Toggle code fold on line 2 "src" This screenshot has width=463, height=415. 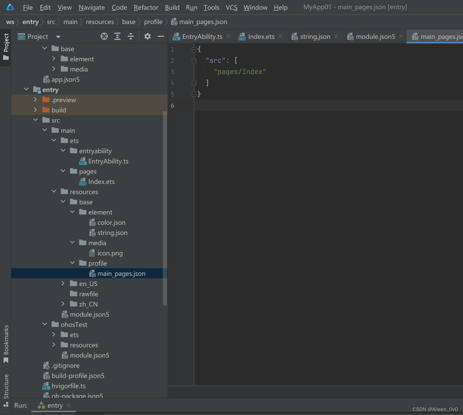coord(194,61)
